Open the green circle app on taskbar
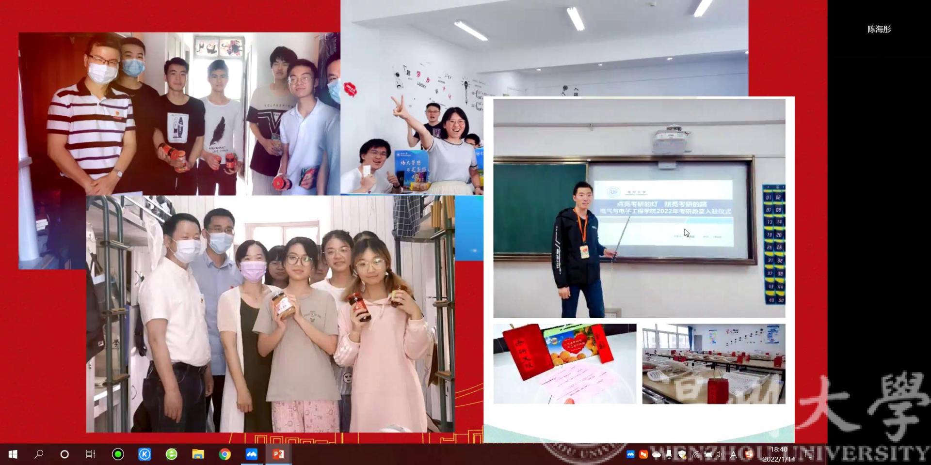The width and height of the screenshot is (931, 465). pyautogui.click(x=118, y=454)
